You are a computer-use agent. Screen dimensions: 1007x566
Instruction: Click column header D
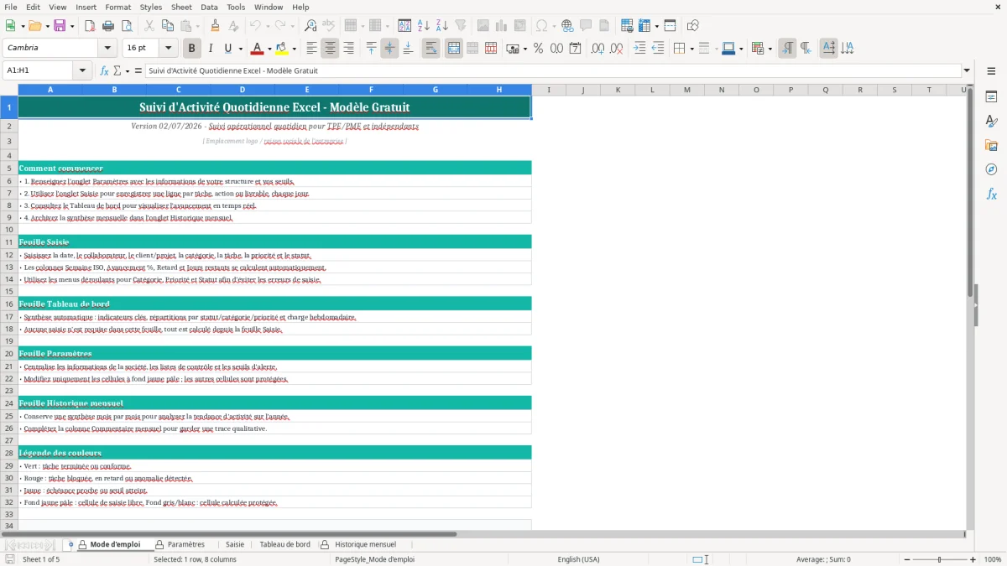coord(243,90)
